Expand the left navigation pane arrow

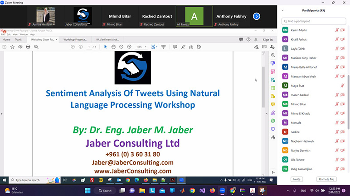(x=2, y=114)
